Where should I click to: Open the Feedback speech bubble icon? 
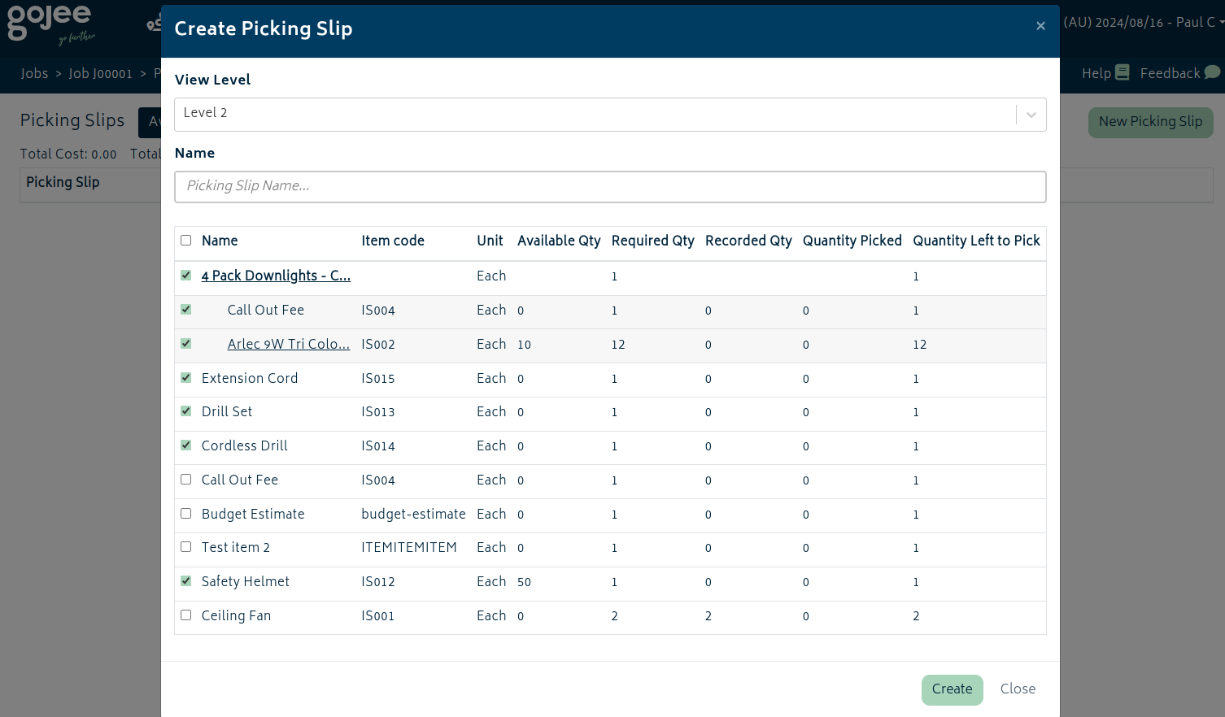tap(1212, 72)
